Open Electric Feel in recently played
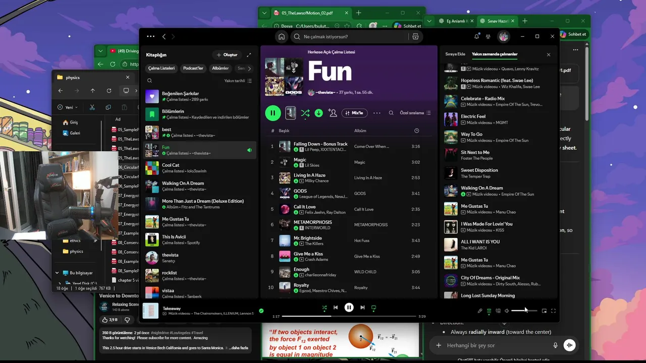 (473, 116)
